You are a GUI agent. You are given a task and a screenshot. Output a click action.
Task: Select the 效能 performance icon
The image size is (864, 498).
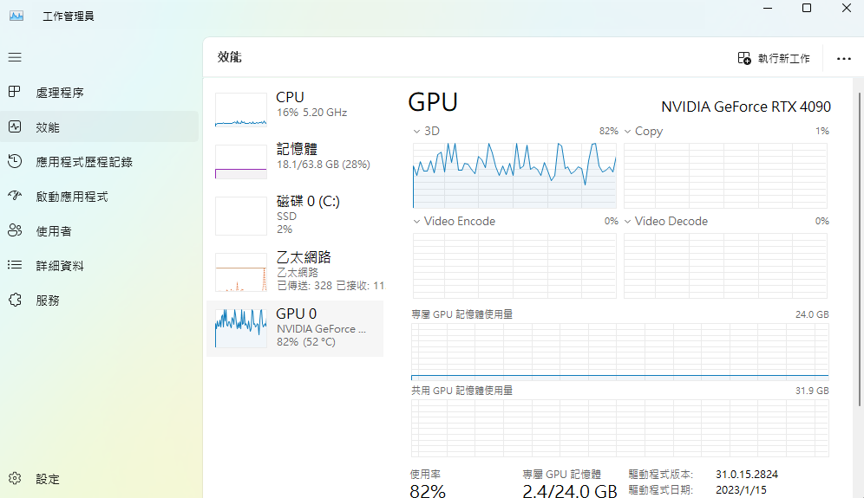pyautogui.click(x=15, y=126)
